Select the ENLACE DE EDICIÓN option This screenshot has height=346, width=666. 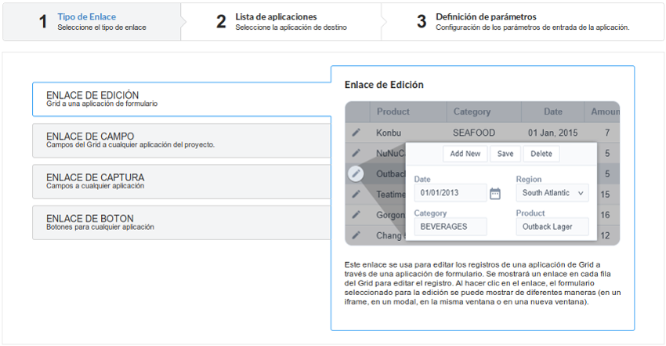[x=180, y=99]
